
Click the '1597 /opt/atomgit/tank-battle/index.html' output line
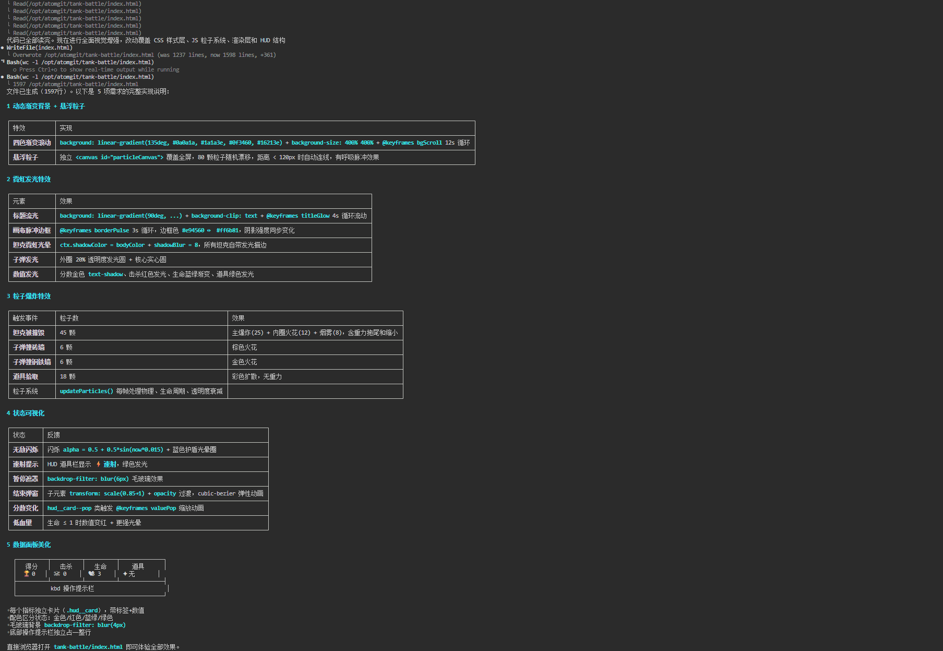(76, 84)
